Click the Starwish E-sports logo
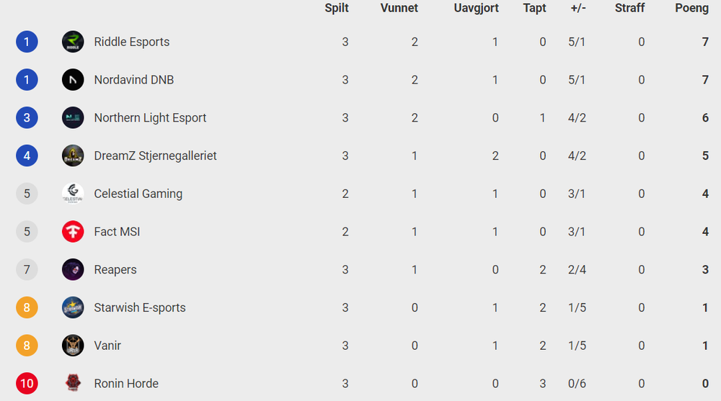The image size is (721, 401). click(73, 307)
